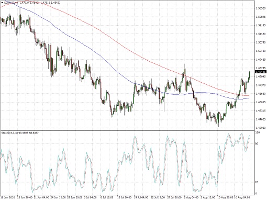Image resolution: width=267 pixels, height=200 pixels.
Task: Click the stochastic scale value 100
Action: coord(258,132)
